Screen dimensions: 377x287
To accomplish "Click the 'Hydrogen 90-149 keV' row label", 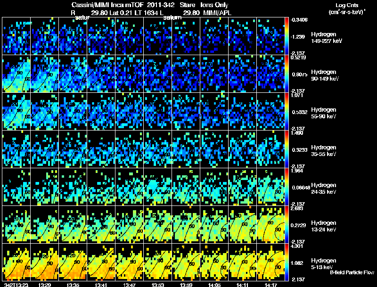I will coord(325,75).
